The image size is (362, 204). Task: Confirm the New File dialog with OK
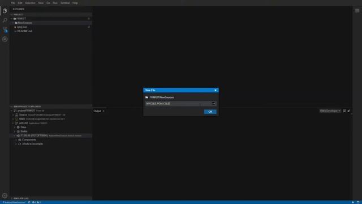click(210, 112)
